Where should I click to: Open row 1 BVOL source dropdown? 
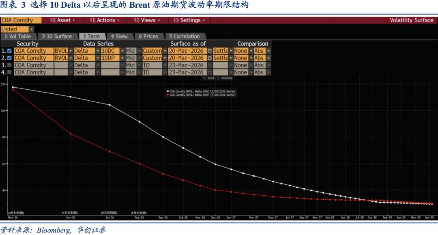click(x=71, y=51)
